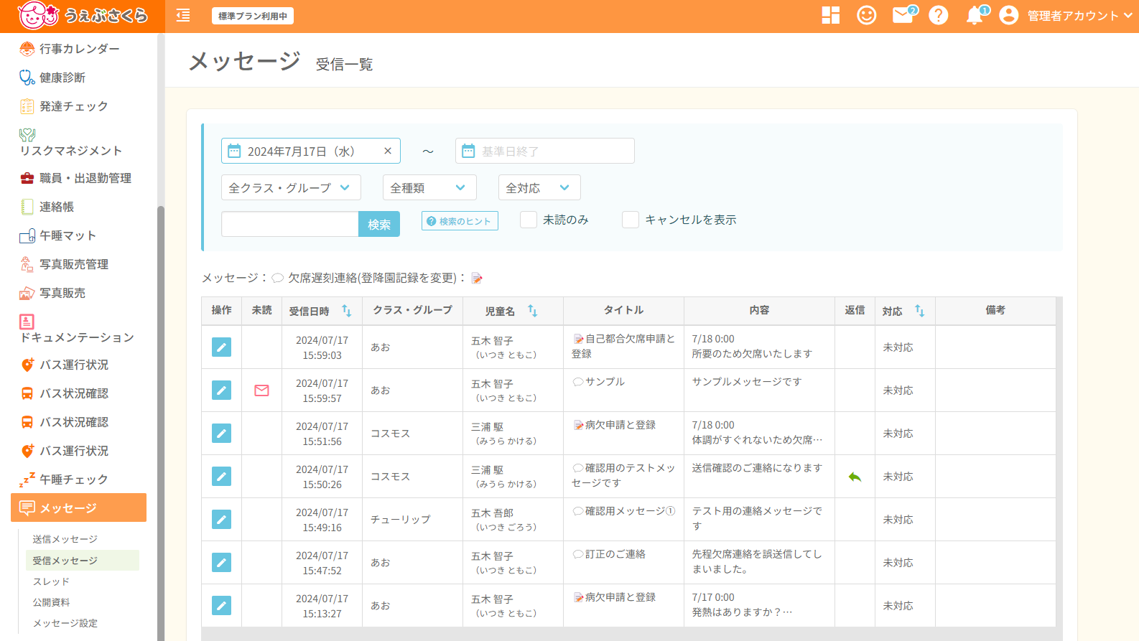The height and width of the screenshot is (641, 1139).
Task: Open 写真販売管理 in sidebar
Action: click(x=74, y=264)
